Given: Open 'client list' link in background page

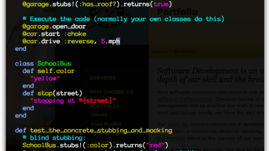Looking at the screenshot, I should click(x=178, y=124).
